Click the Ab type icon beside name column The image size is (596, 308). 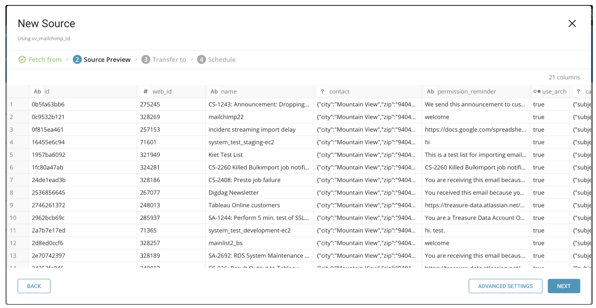pyautogui.click(x=214, y=91)
